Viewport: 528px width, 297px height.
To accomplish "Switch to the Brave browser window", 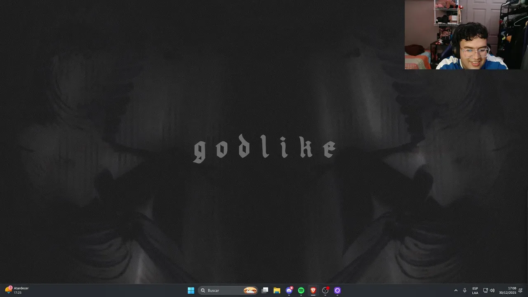I will (x=313, y=290).
